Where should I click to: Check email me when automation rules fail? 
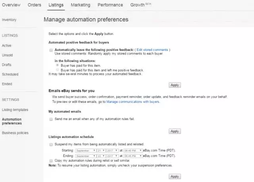(x=51, y=119)
